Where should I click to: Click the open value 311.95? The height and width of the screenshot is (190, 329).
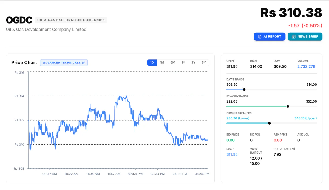pos(232,66)
